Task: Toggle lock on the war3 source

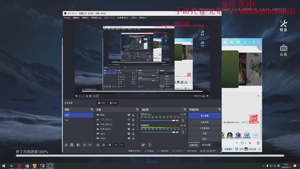Action: pos(133,134)
